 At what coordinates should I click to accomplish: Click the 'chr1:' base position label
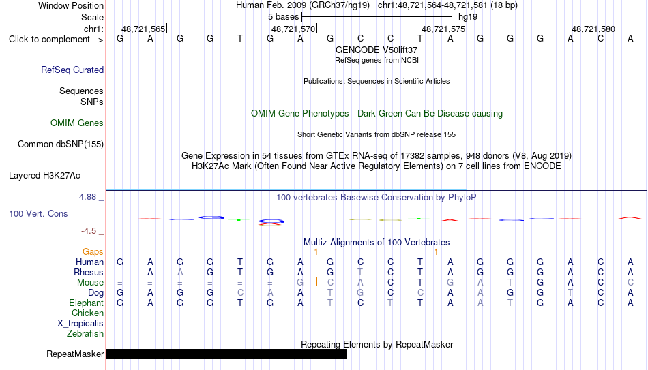(94, 29)
